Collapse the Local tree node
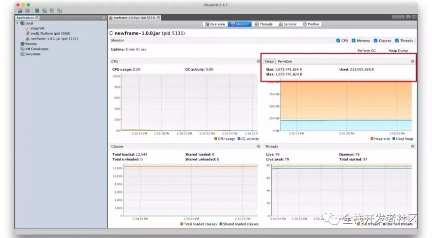Screen dimensions: 432x238 (17, 23)
